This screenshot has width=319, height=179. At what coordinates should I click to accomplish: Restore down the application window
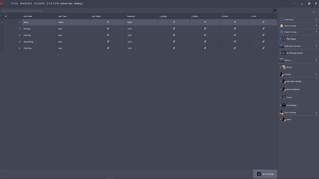point(309,4)
